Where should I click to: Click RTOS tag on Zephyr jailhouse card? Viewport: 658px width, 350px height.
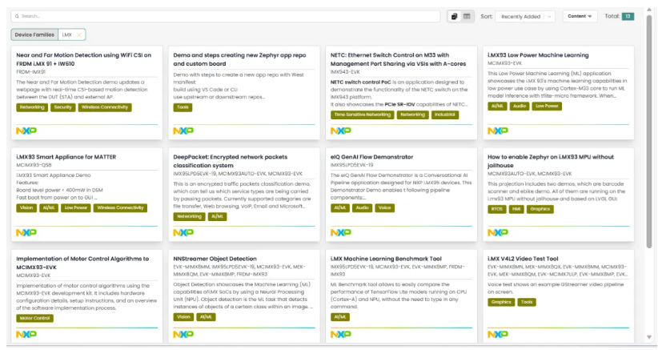pyautogui.click(x=497, y=209)
